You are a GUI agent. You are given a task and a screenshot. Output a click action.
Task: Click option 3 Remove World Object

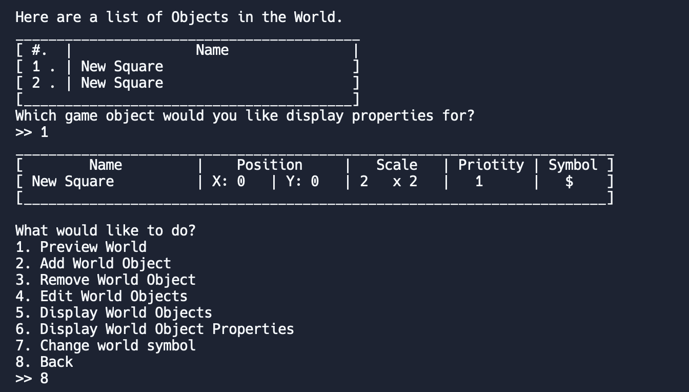click(118, 280)
